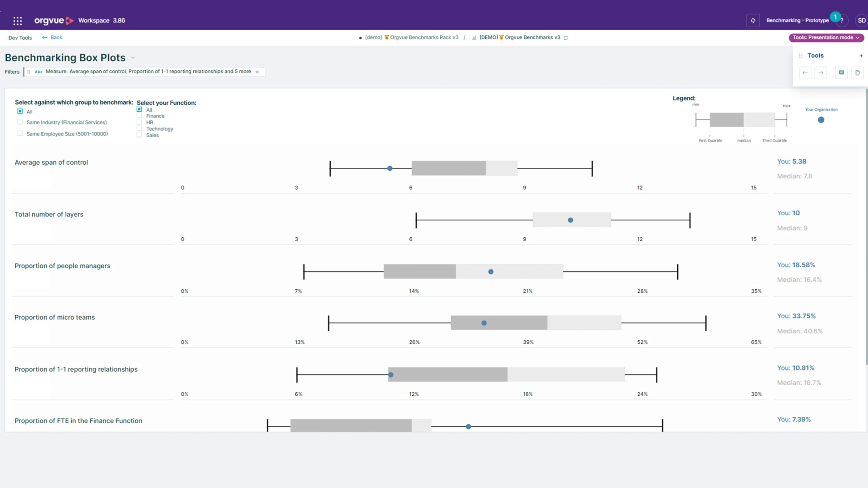
Task: Click the Dev Tools menu item
Action: (x=20, y=38)
